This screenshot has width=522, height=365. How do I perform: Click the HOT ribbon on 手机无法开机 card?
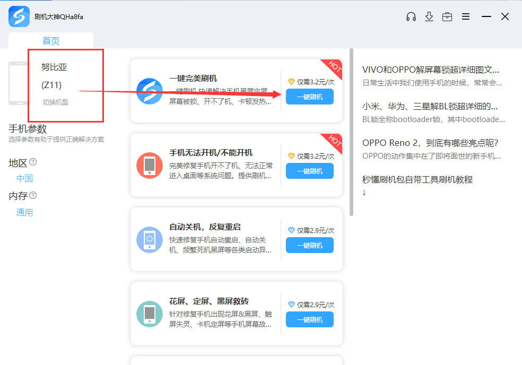pyautogui.click(x=334, y=141)
